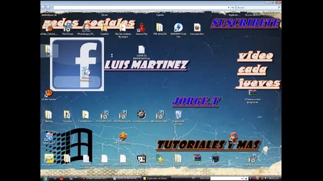Open the CCleaner+crack jorge.t rar archive
323x181 pixels.
pos(252,96)
